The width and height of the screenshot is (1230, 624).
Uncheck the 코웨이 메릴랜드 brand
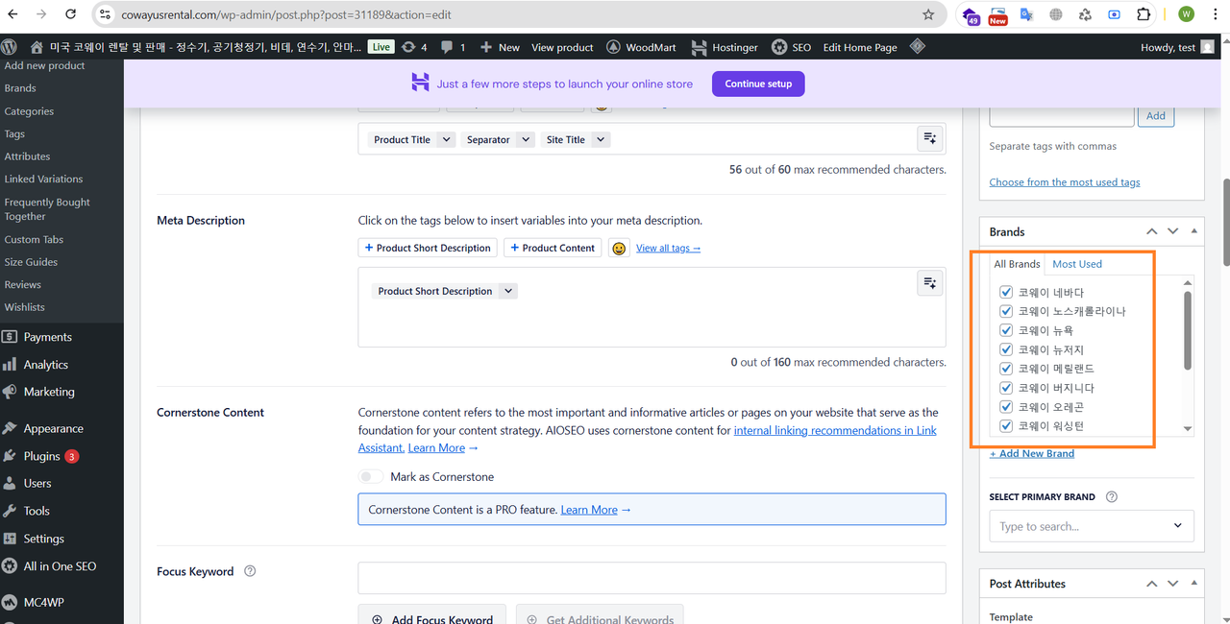(x=1006, y=369)
